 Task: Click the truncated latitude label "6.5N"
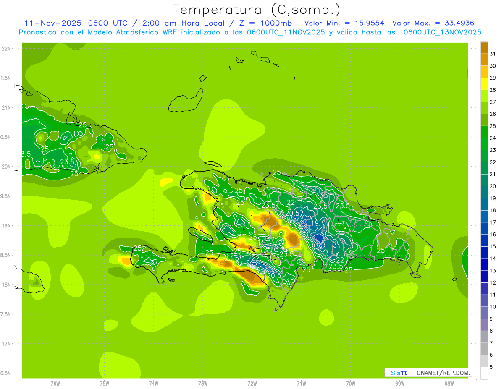coord(5,373)
